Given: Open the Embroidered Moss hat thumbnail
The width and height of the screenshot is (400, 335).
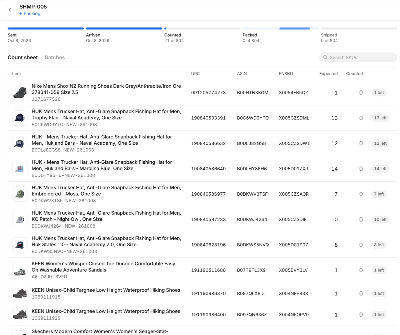Looking at the screenshot, I should pos(20,194).
